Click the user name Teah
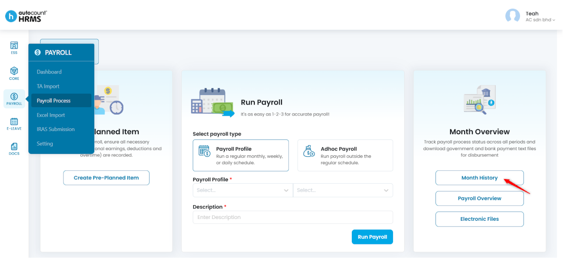This screenshot has height=258, width=564. pyautogui.click(x=532, y=13)
